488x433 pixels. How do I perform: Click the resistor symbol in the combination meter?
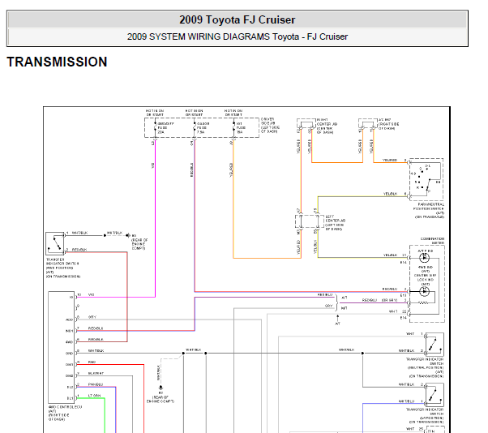(423, 302)
